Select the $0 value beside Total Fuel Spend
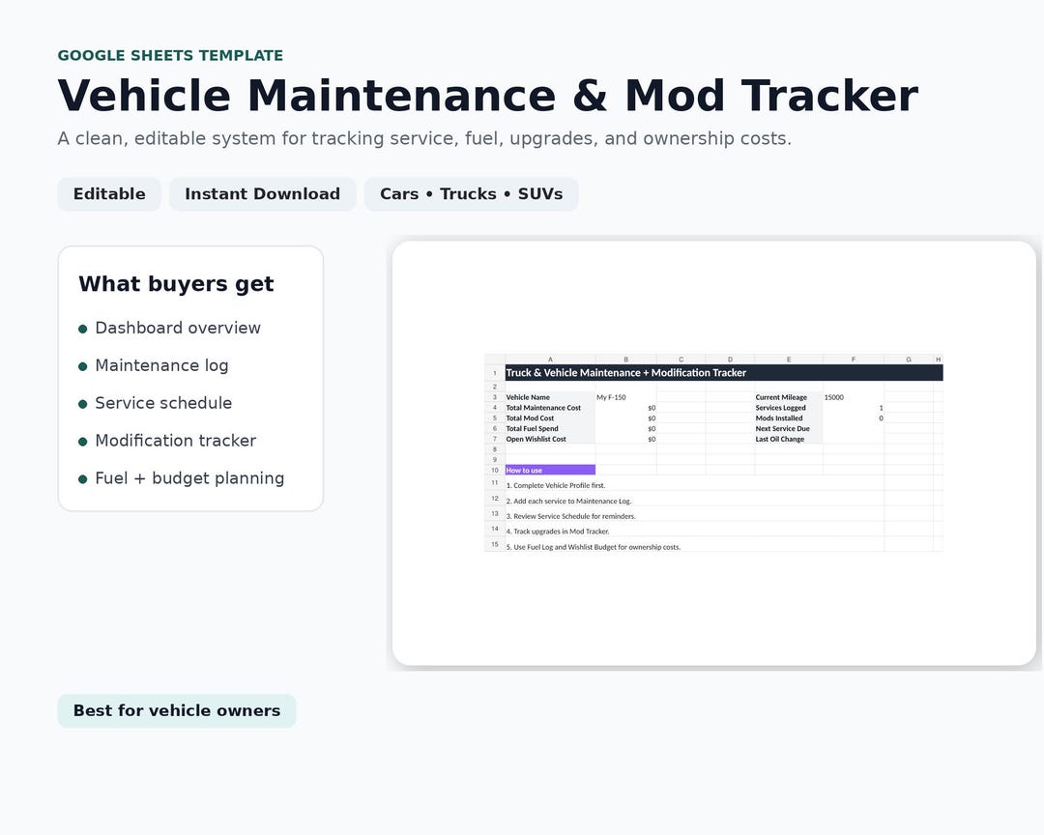 click(x=625, y=429)
